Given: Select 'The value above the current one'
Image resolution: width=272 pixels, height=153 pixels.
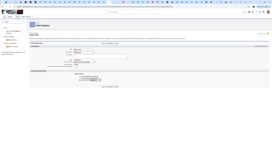Looking at the screenshot, I should click(80, 77).
